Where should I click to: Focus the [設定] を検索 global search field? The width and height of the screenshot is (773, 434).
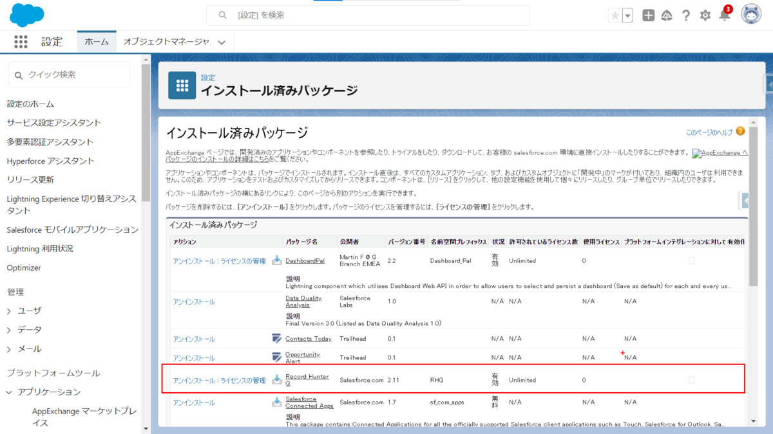(x=368, y=15)
